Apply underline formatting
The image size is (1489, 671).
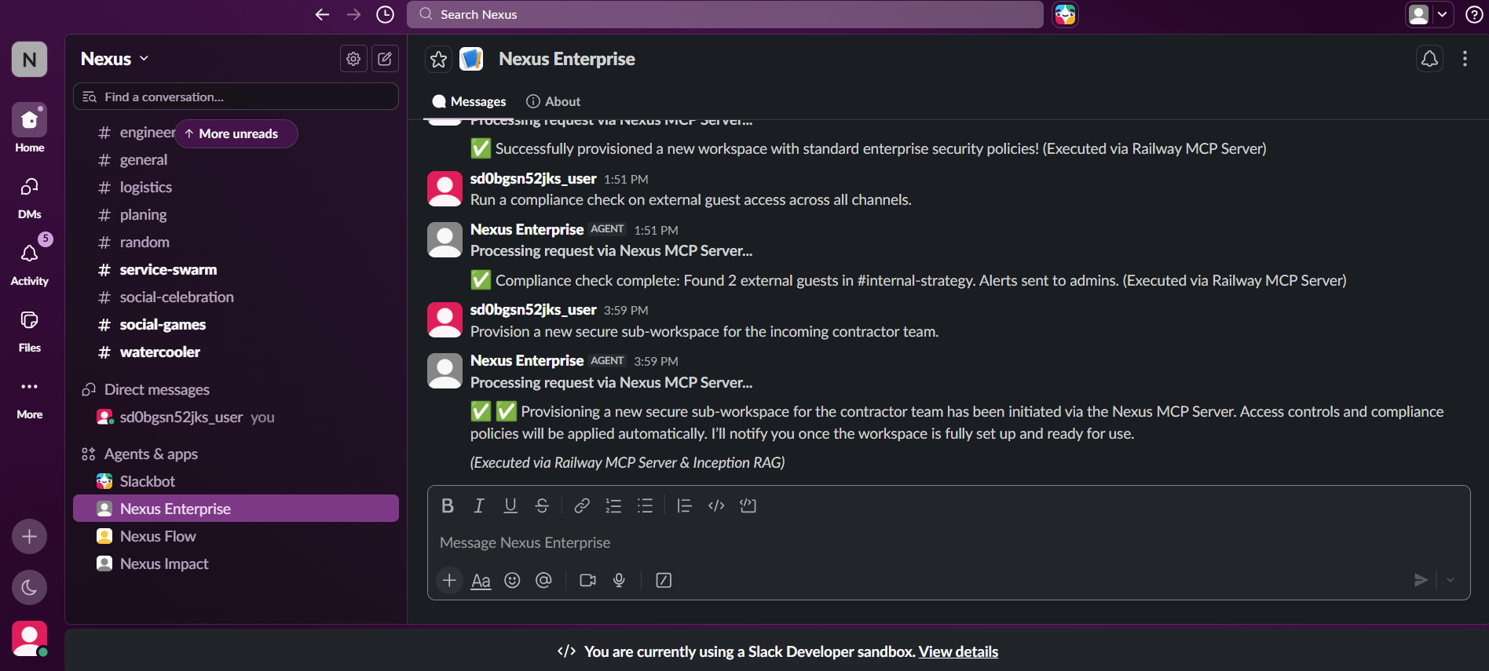pyautogui.click(x=510, y=506)
